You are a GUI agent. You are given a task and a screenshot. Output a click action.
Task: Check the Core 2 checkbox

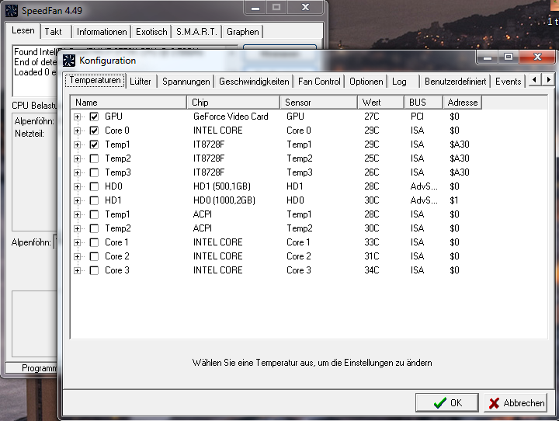tap(94, 256)
